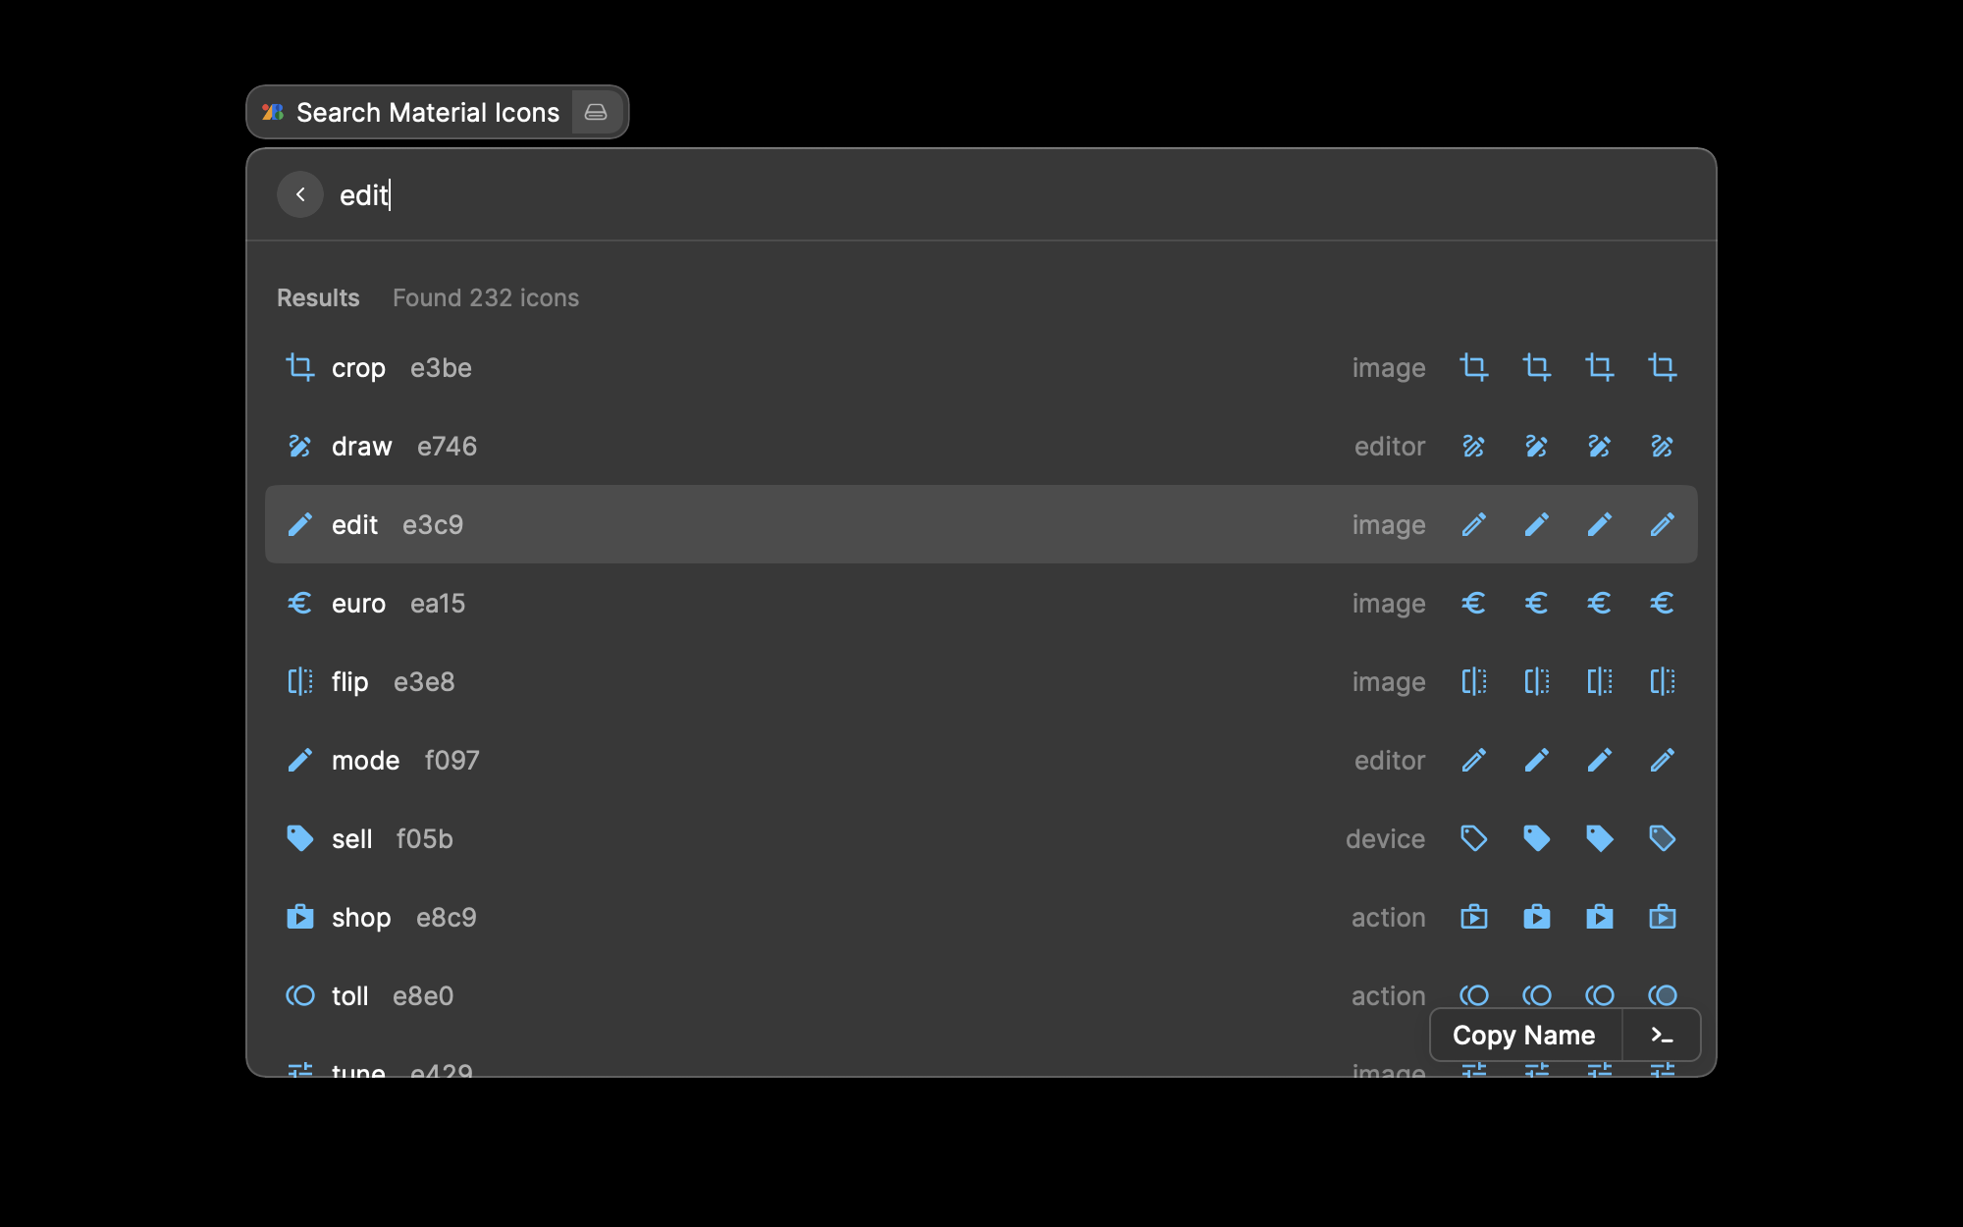The image size is (1963, 1227).
Task: Select the Search Material Icons title tab
Action: click(x=427, y=113)
